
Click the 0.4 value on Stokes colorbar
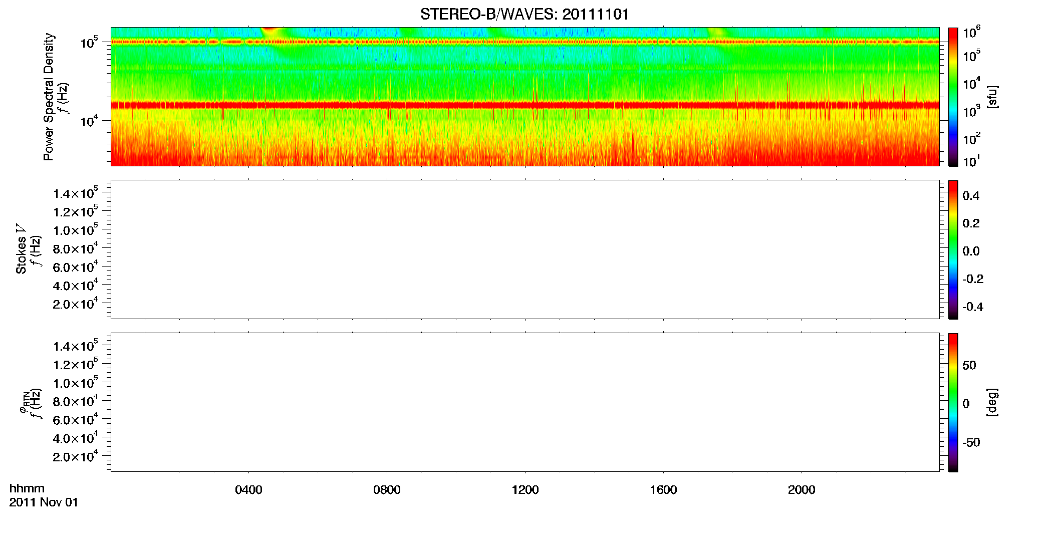click(971, 196)
